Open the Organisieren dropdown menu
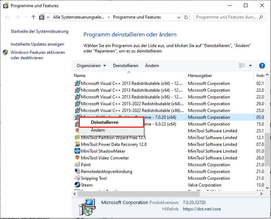The height and width of the screenshot is (219, 271). 91,66
